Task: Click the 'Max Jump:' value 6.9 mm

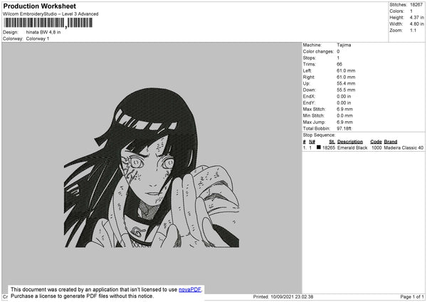Action: coord(344,122)
